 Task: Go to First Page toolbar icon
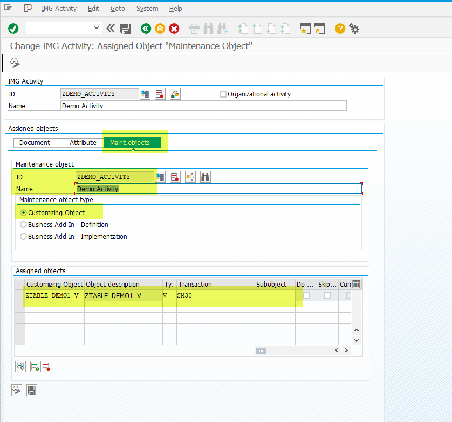(243, 29)
